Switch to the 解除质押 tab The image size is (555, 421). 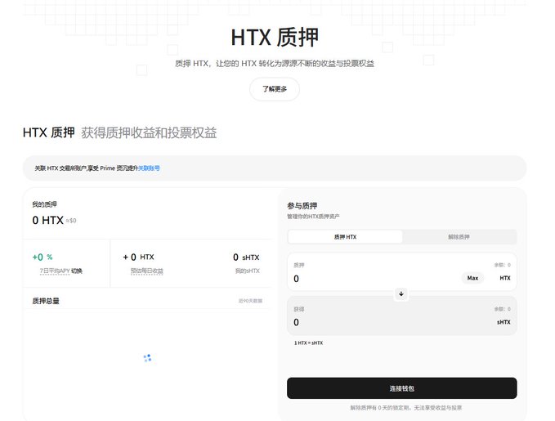pos(459,237)
